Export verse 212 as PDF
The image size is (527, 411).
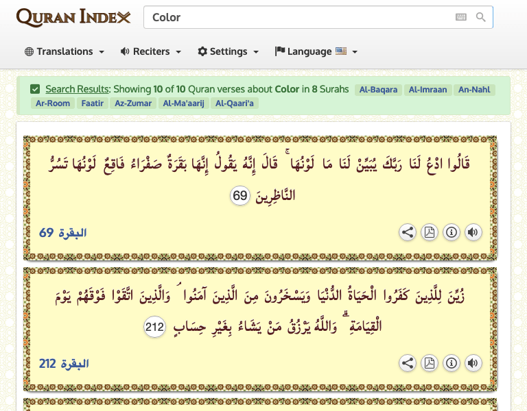click(x=429, y=363)
